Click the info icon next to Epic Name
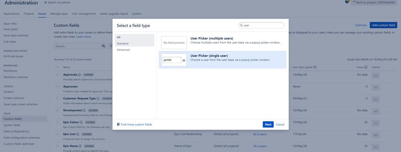 80,146
